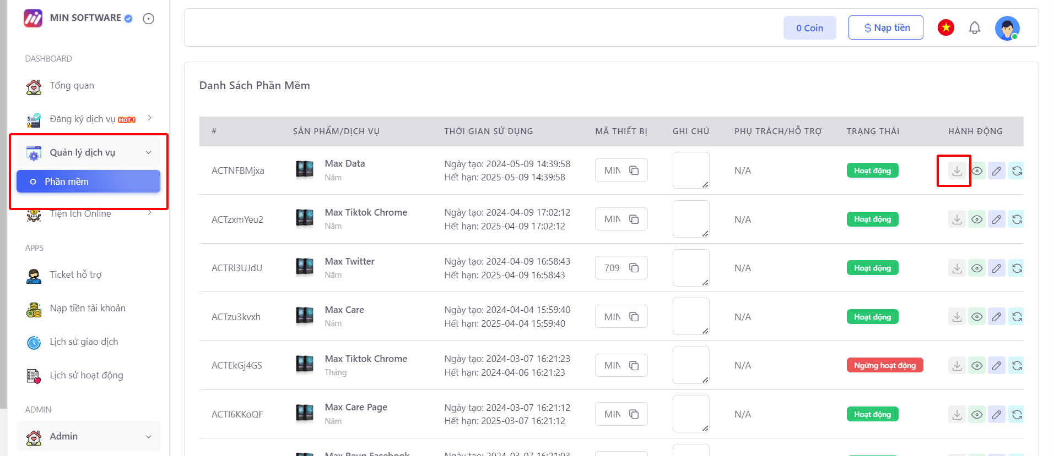Click the refresh icon for Max Twitter row
The height and width of the screenshot is (456, 1054).
pos(1017,268)
